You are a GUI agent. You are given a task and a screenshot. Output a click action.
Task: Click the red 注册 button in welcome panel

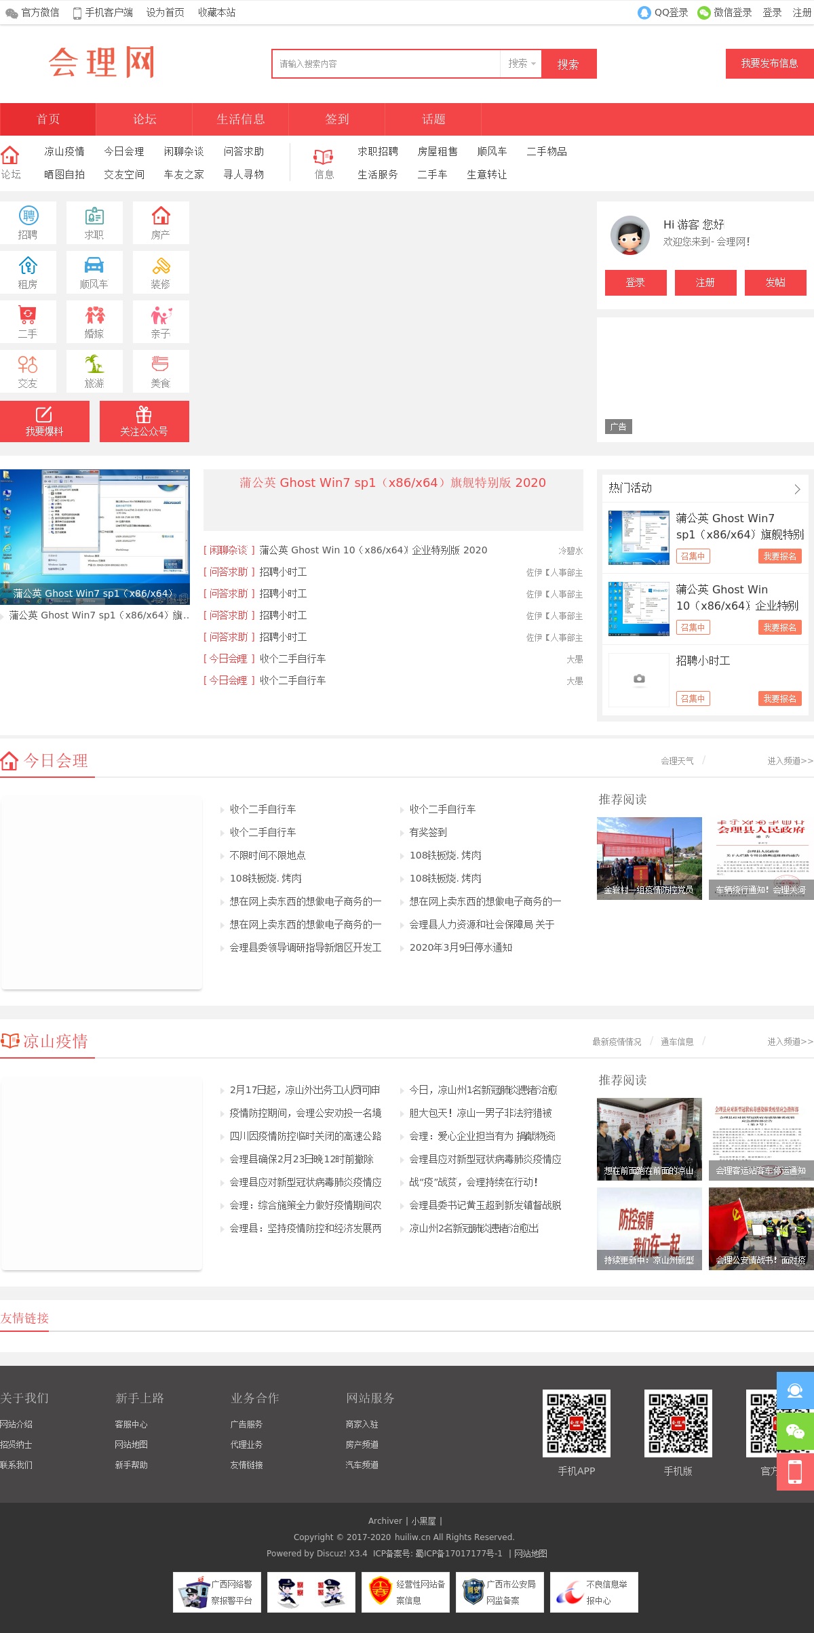(705, 283)
